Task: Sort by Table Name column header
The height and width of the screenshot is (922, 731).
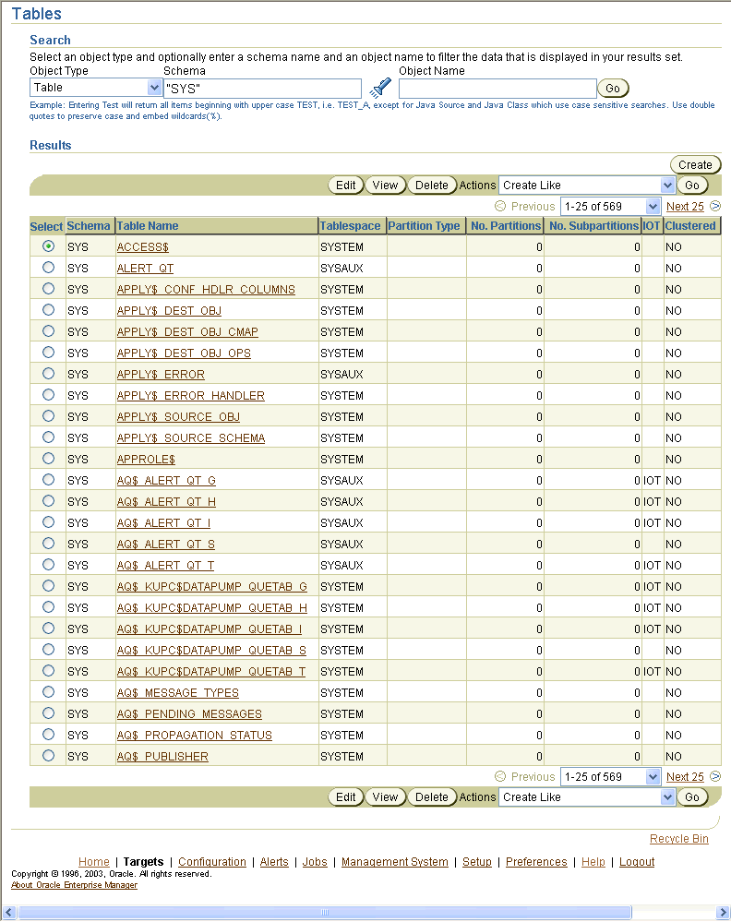Action: click(x=148, y=226)
